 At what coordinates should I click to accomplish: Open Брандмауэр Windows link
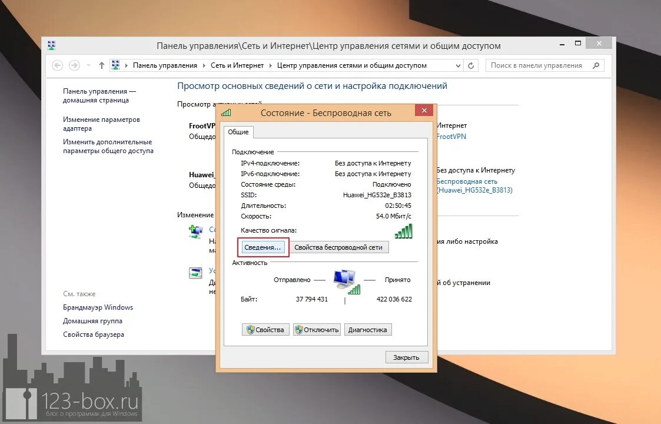[98, 307]
